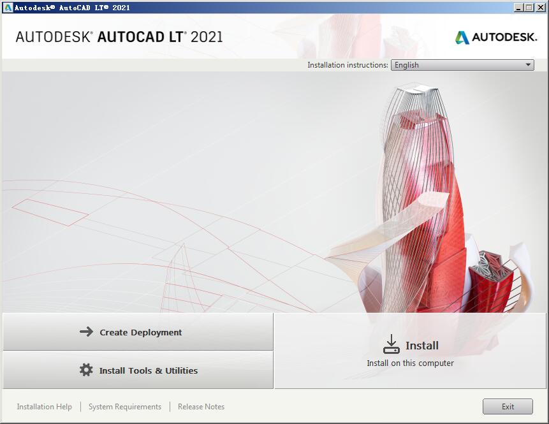Close the installer window
The image size is (549, 424).
click(x=541, y=8)
